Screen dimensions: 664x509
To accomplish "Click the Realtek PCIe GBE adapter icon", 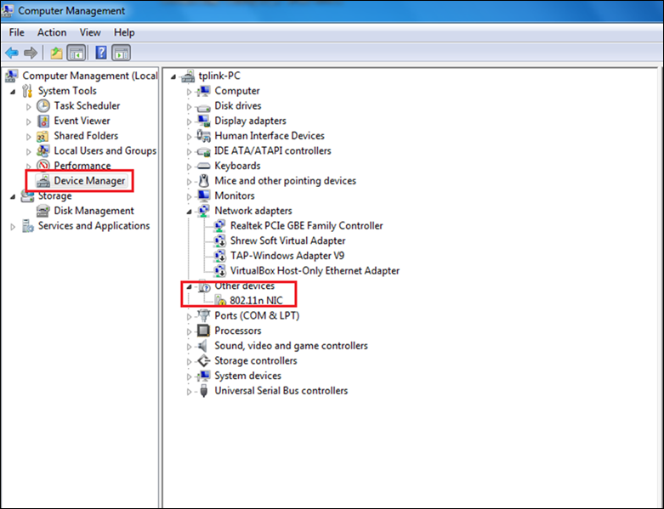I will (220, 226).
